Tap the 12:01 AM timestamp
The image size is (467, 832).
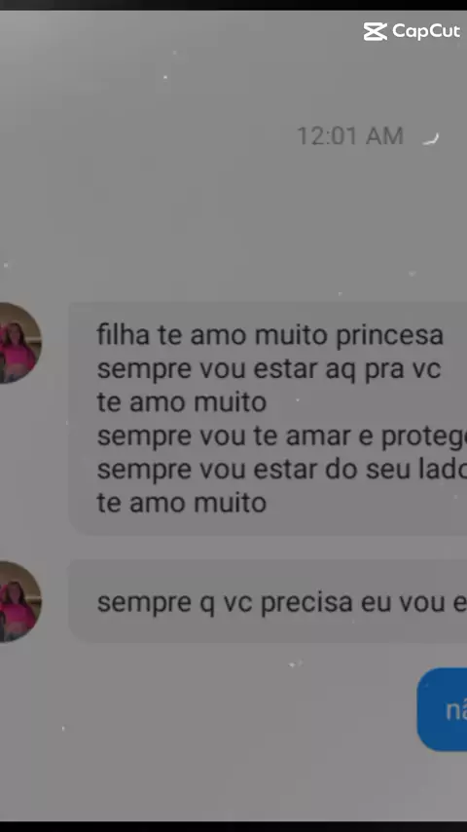coord(350,136)
